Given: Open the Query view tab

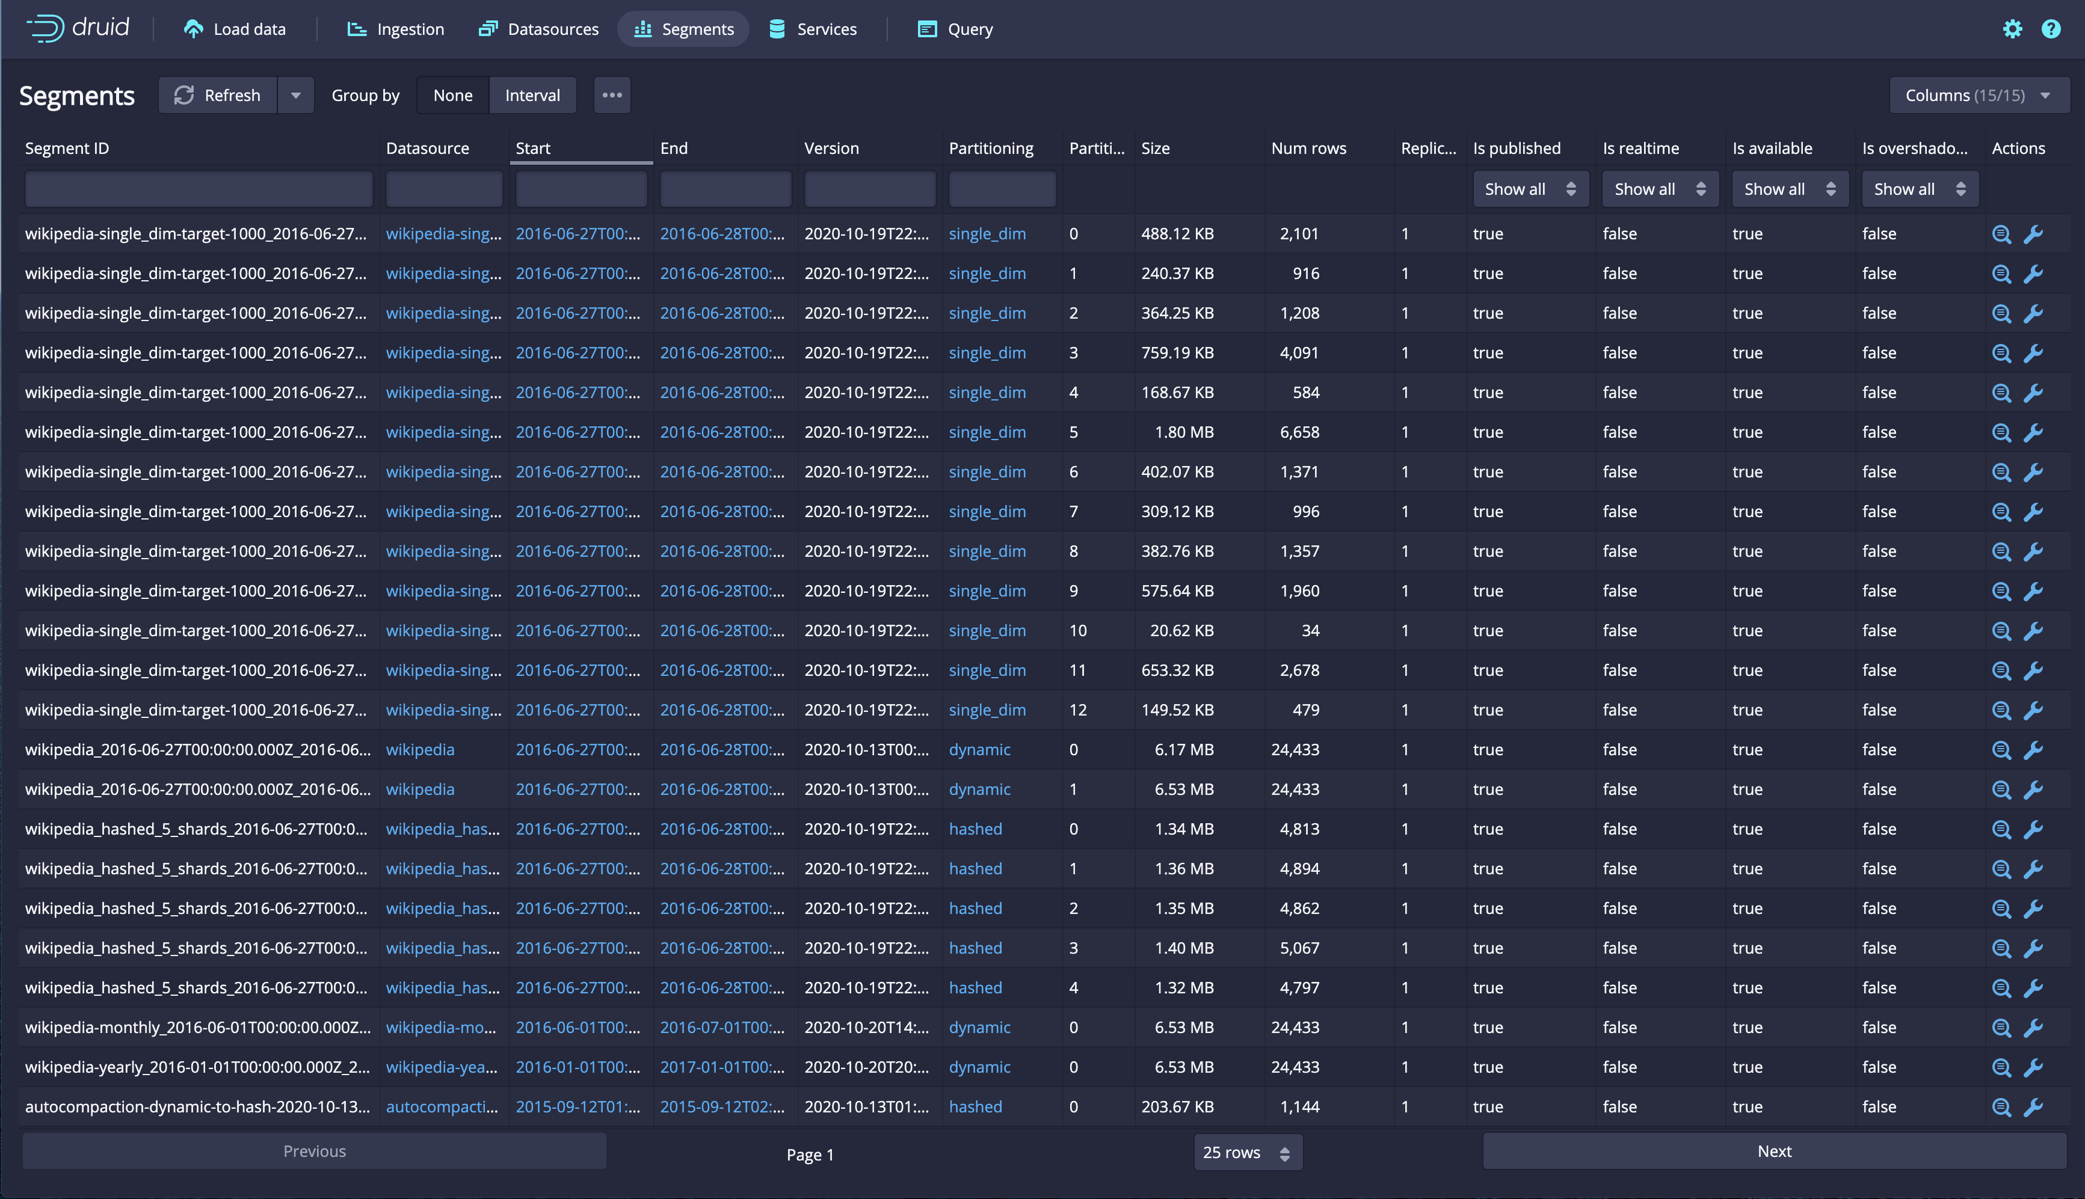Looking at the screenshot, I should click(x=956, y=29).
